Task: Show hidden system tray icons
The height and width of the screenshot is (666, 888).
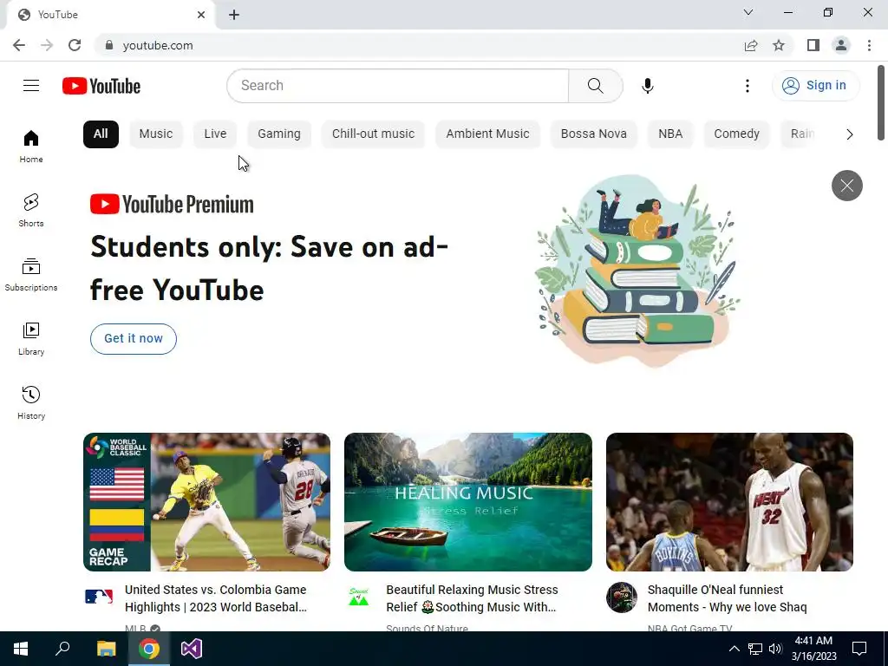Action: click(734, 649)
